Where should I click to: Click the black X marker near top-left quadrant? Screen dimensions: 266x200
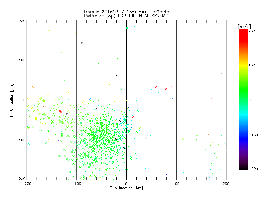(82, 43)
